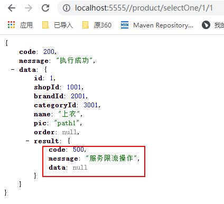224x204 pixels.
Task: Click the order key label
Action: tap(44, 132)
